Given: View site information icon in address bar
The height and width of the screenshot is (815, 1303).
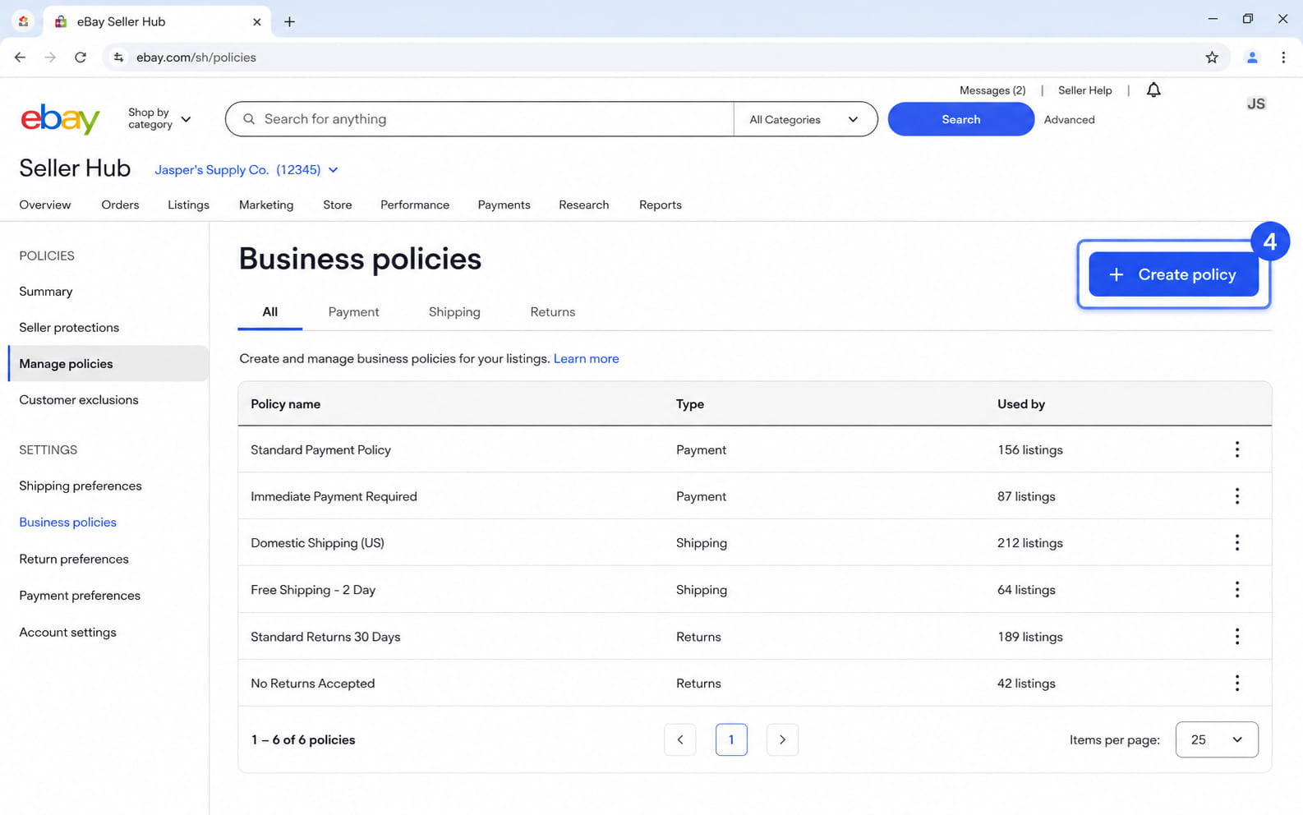Looking at the screenshot, I should [x=118, y=58].
